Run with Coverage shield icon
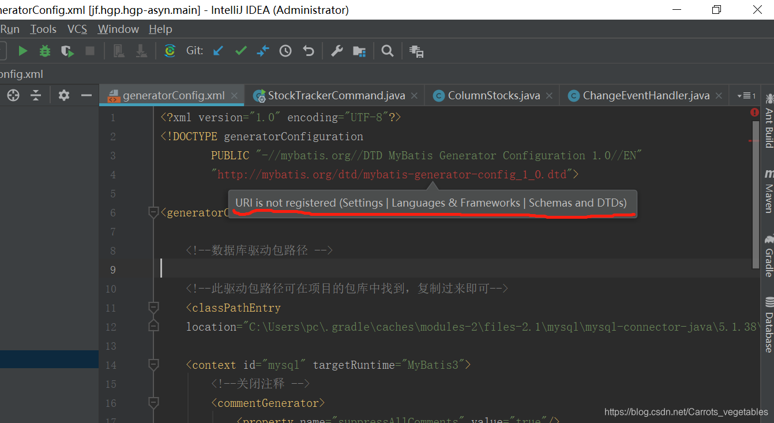Viewport: 774px width, 423px height. coord(67,51)
